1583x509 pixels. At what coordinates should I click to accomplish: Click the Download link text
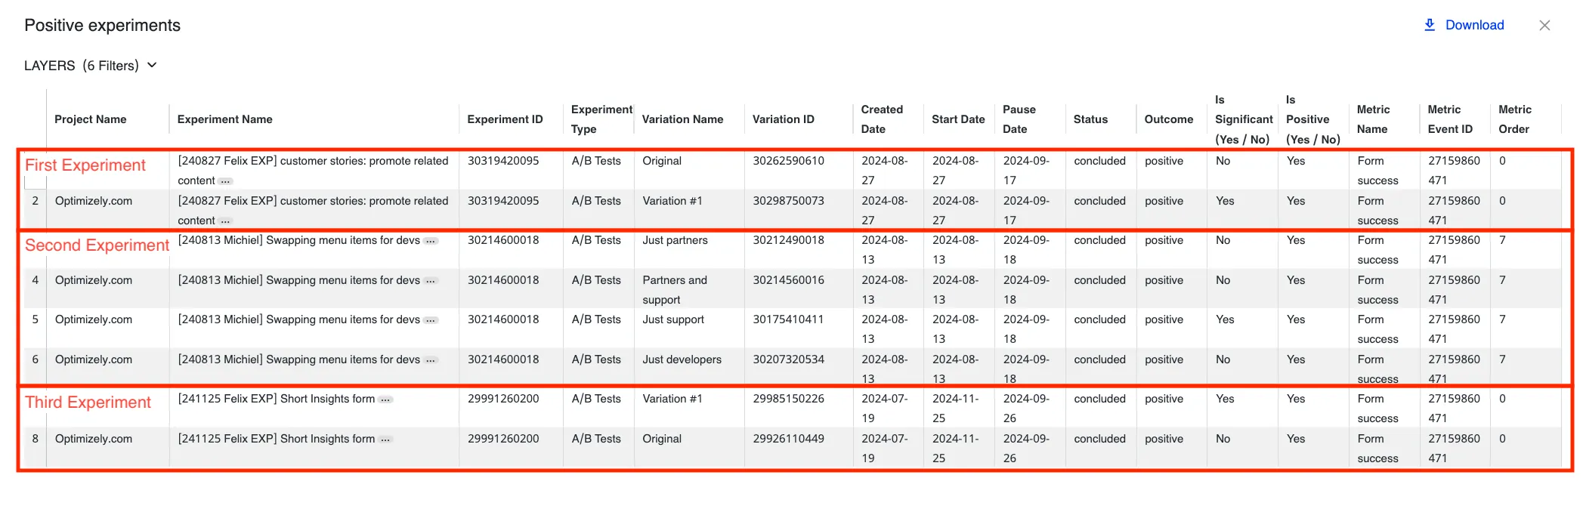click(x=1474, y=25)
